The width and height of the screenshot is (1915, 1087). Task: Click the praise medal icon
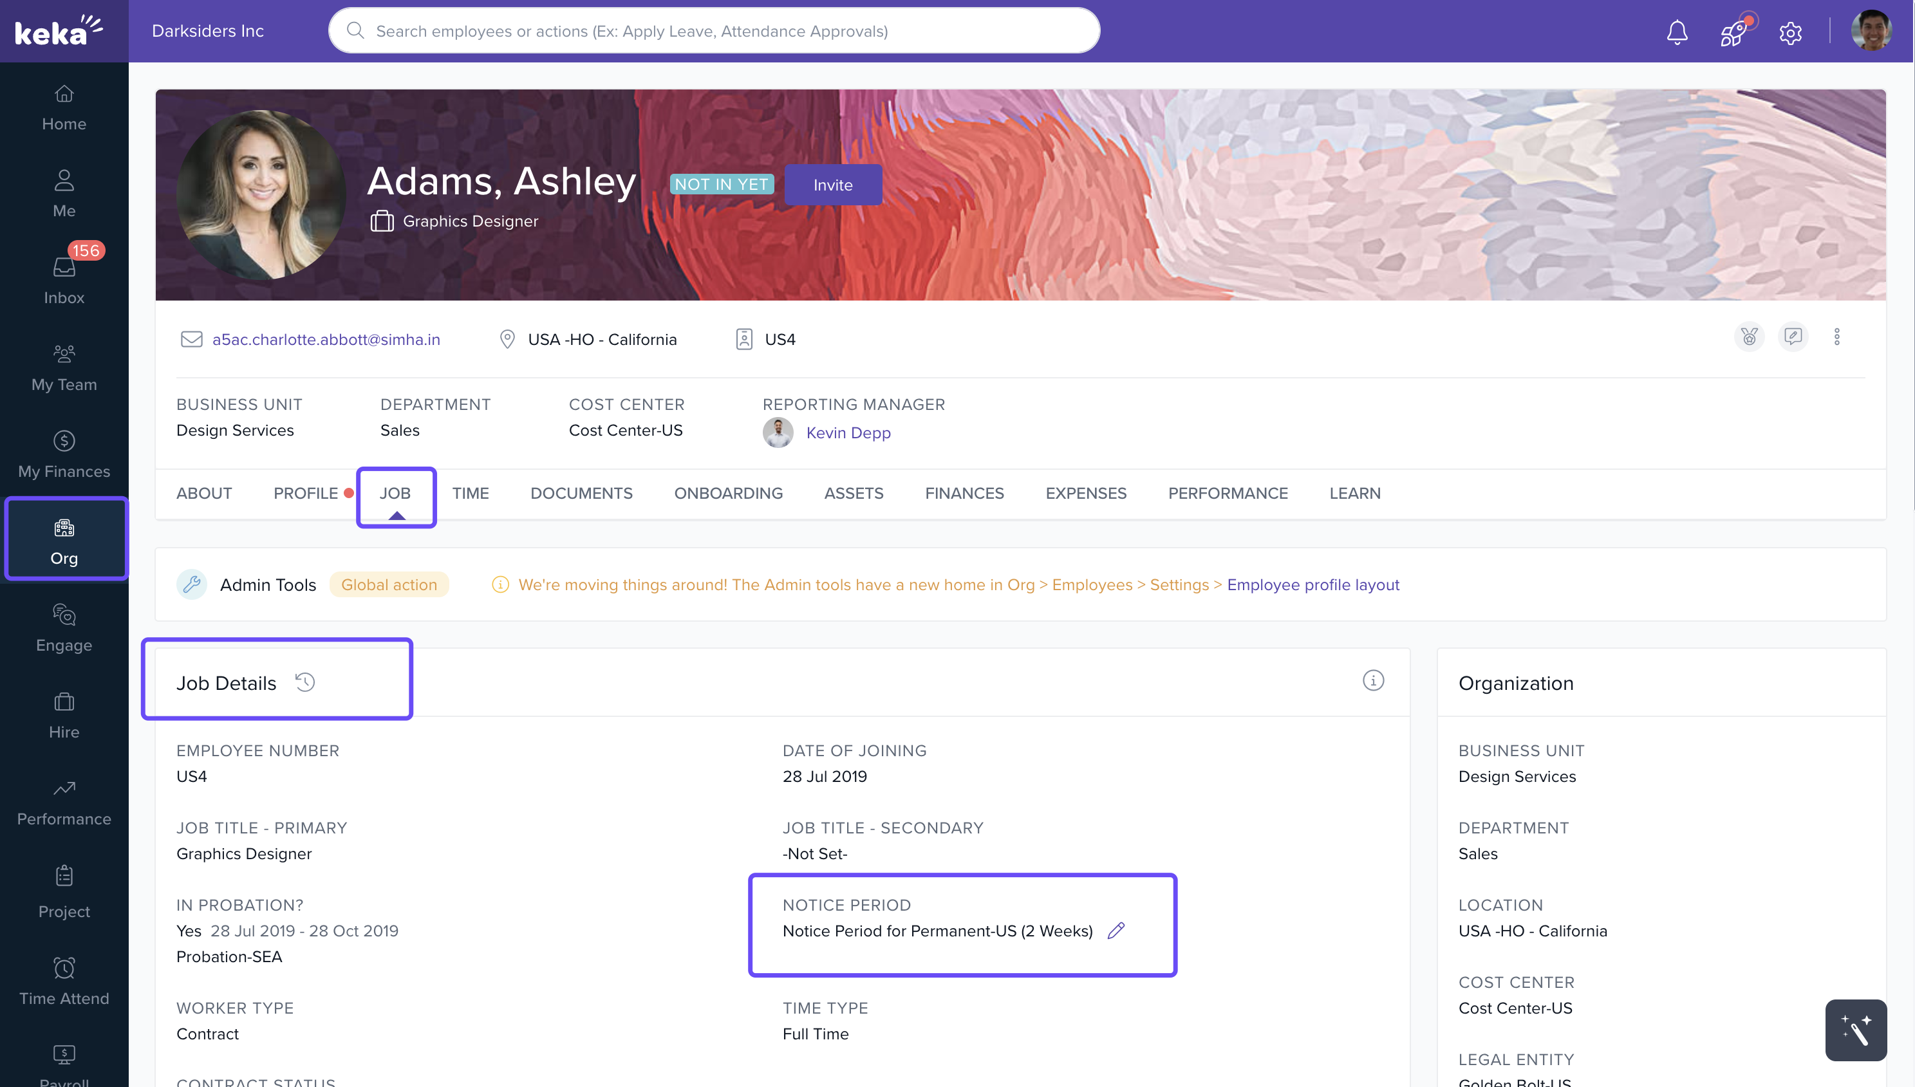pyautogui.click(x=1748, y=337)
